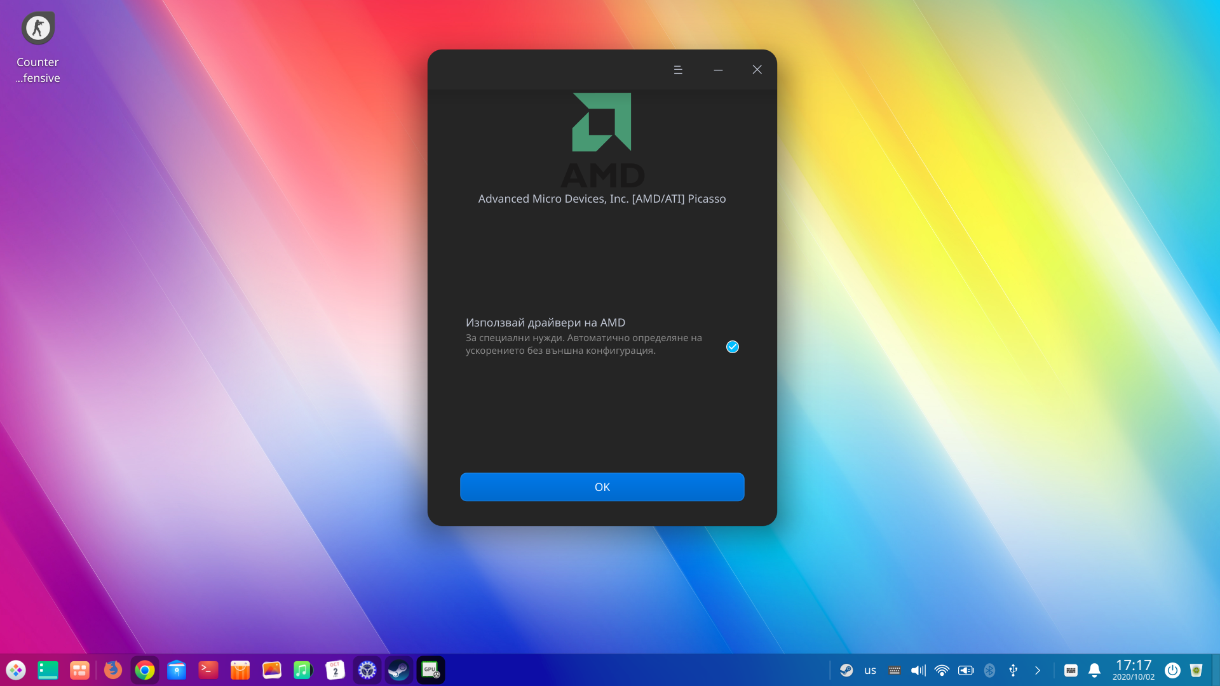
Task: Open multitasking view from dock
Action: [x=79, y=670]
